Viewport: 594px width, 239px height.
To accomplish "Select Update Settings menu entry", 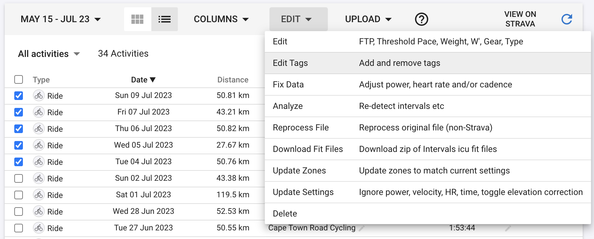I will point(428,192).
